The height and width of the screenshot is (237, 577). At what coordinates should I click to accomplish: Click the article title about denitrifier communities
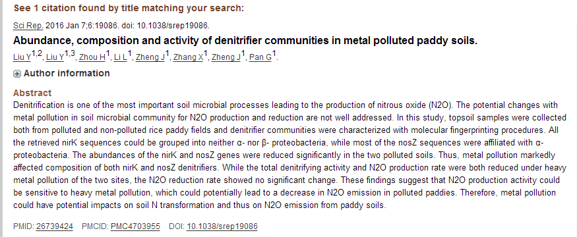point(245,40)
